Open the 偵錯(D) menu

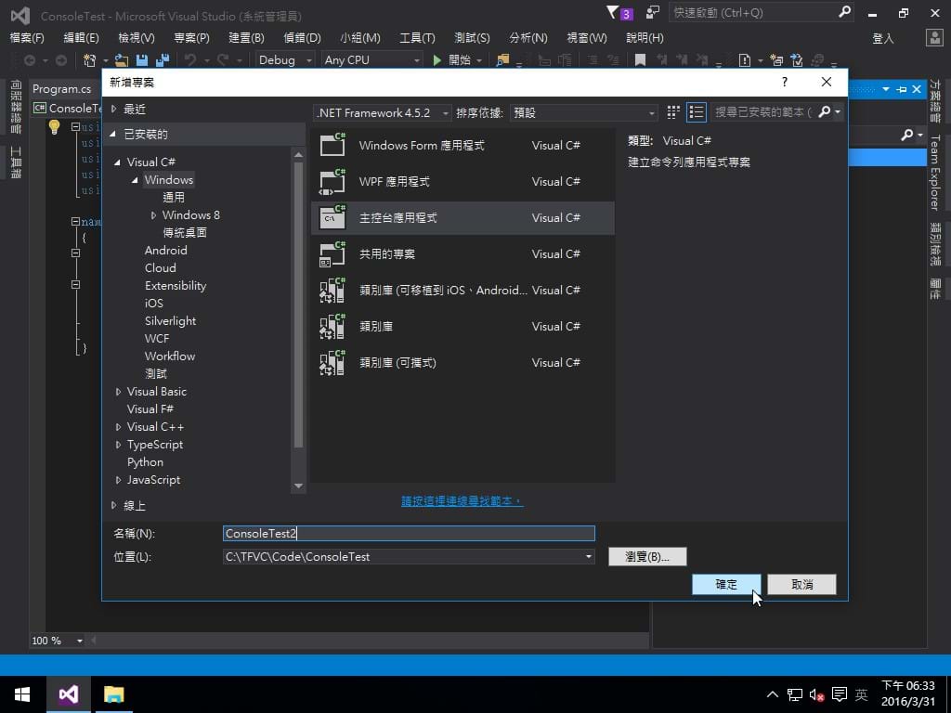click(302, 37)
